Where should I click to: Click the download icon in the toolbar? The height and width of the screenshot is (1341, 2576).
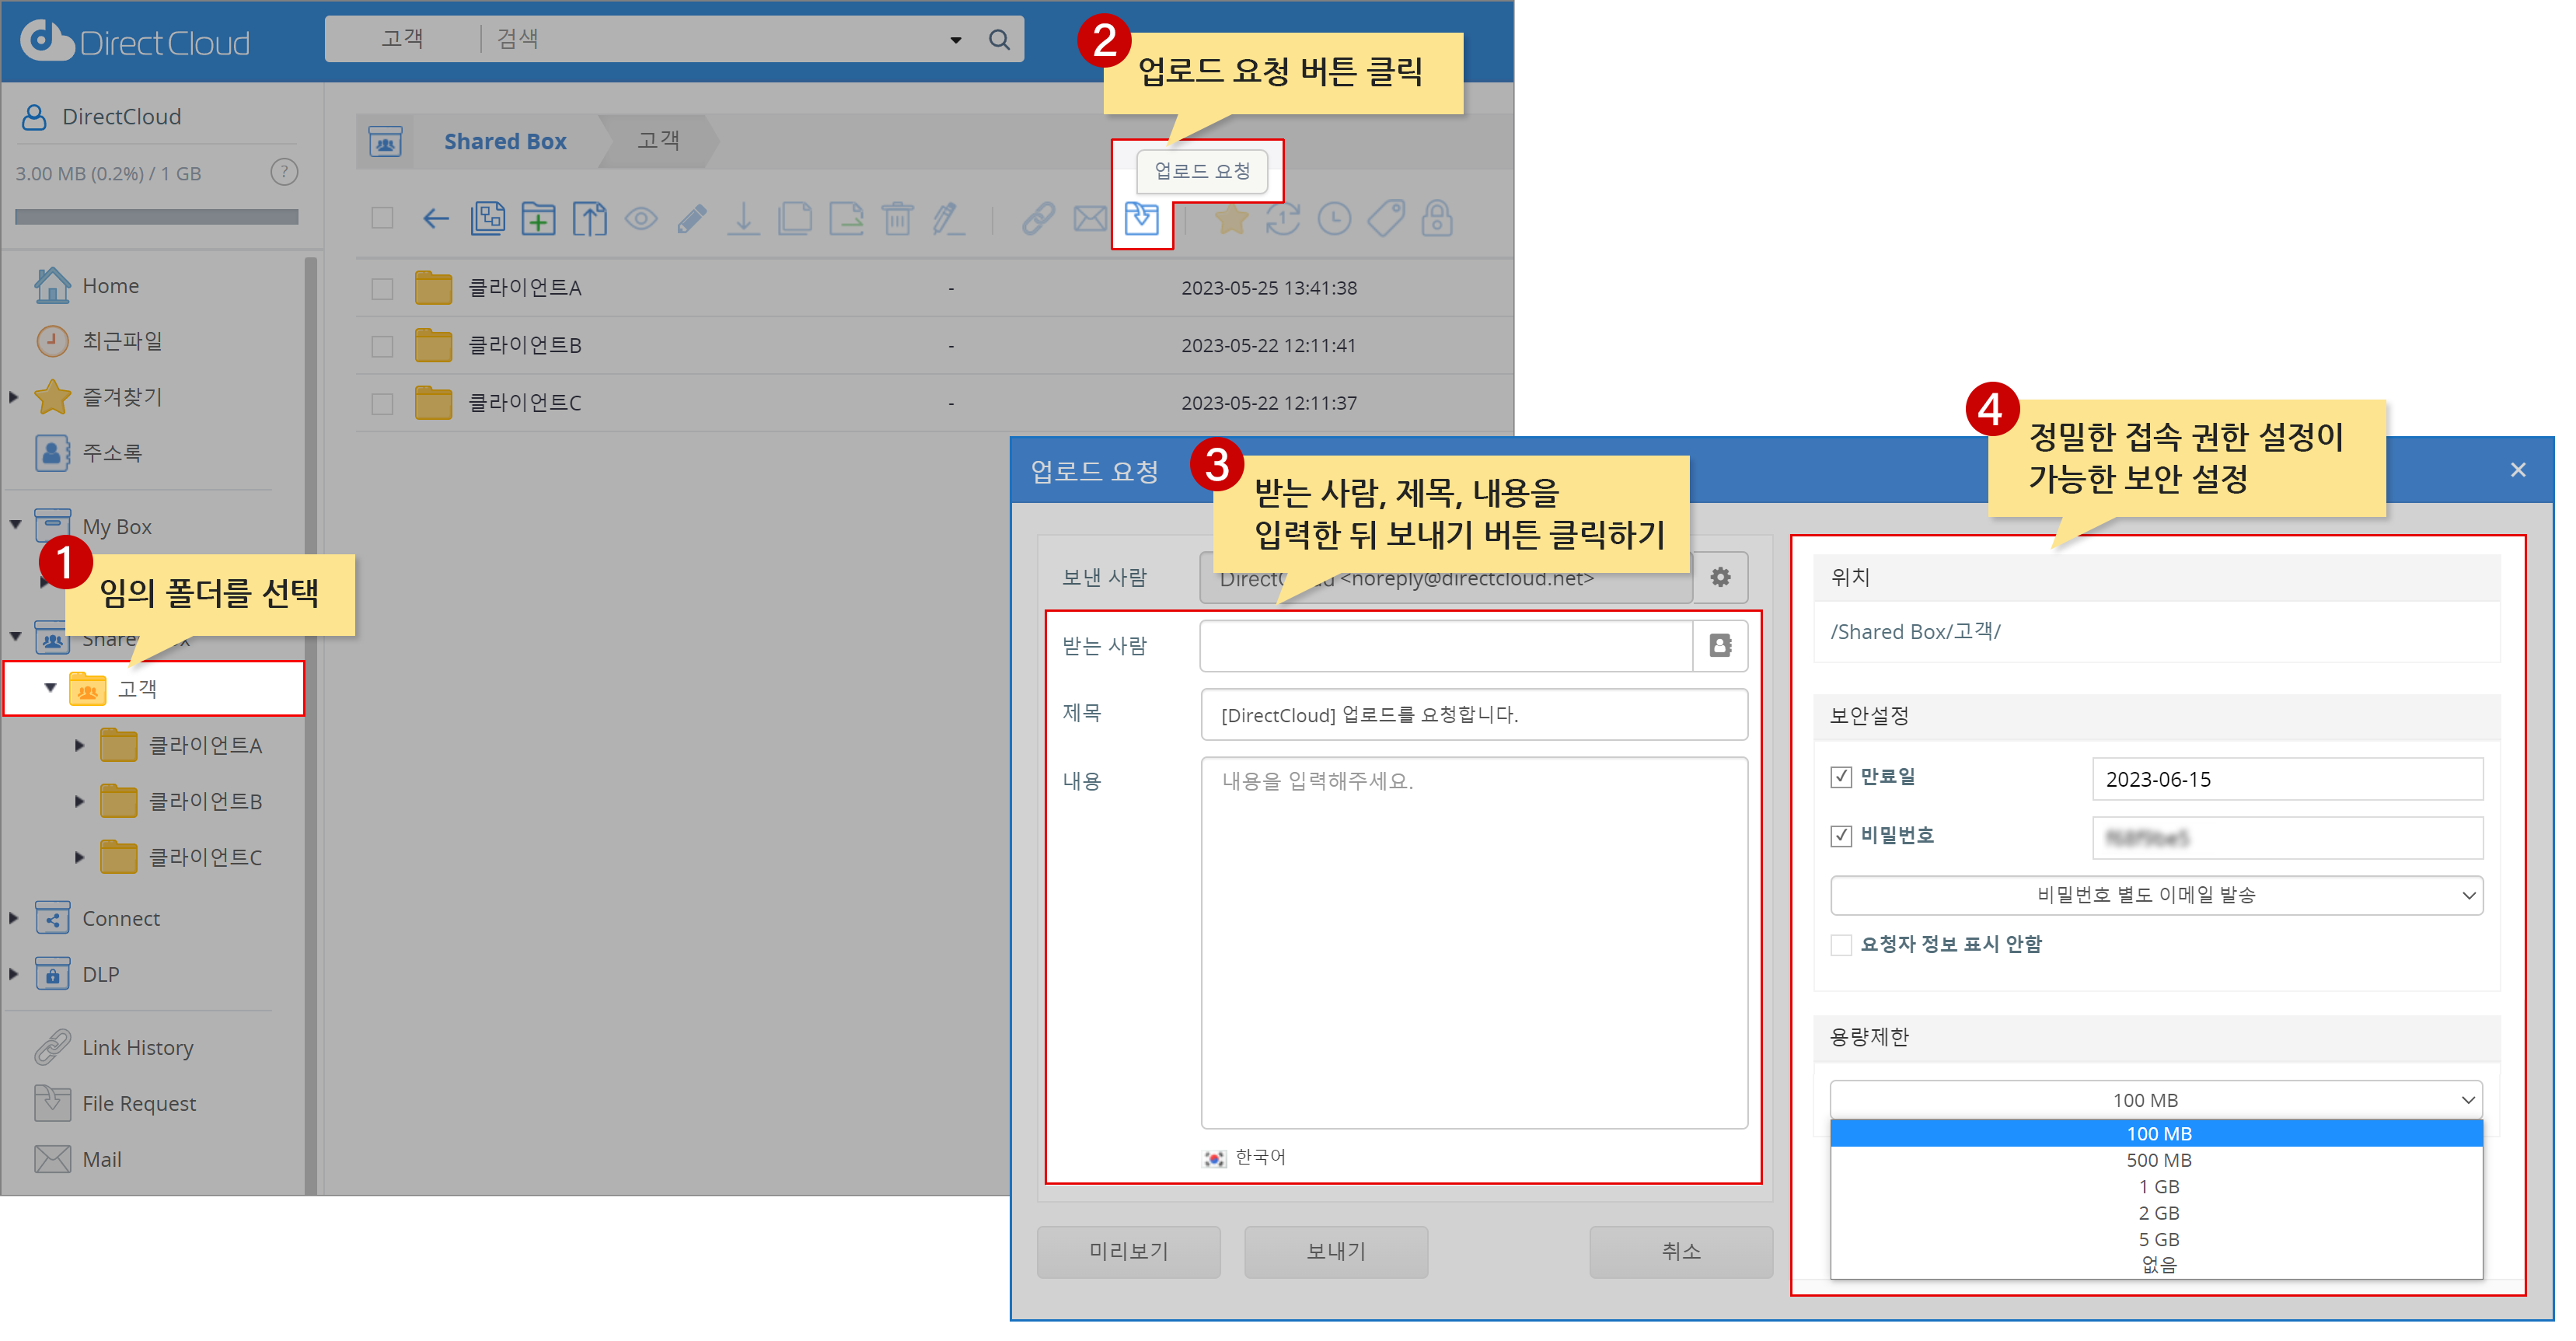tap(744, 218)
